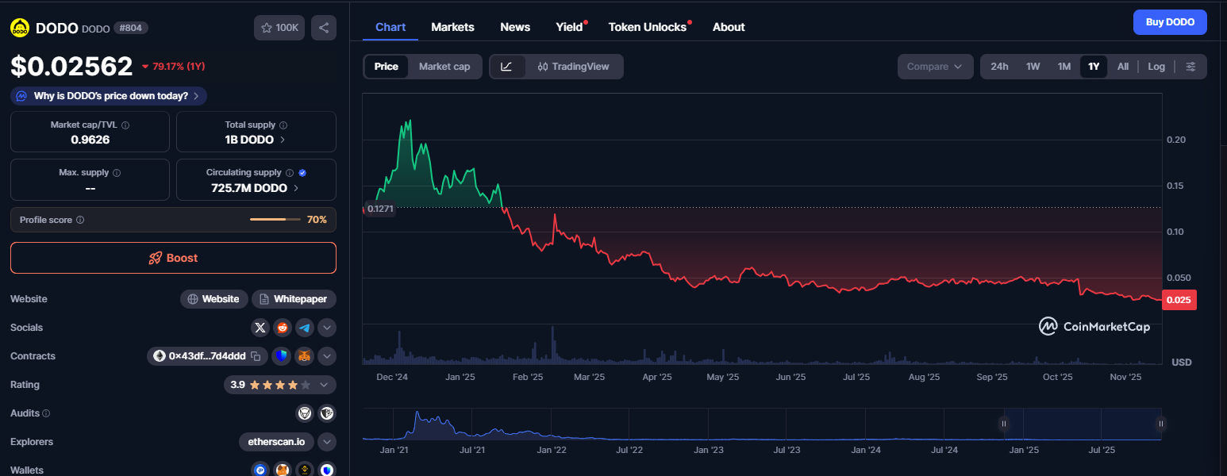This screenshot has height=476, width=1227.
Task: Open chart settings sliders icon
Action: coord(1190,67)
